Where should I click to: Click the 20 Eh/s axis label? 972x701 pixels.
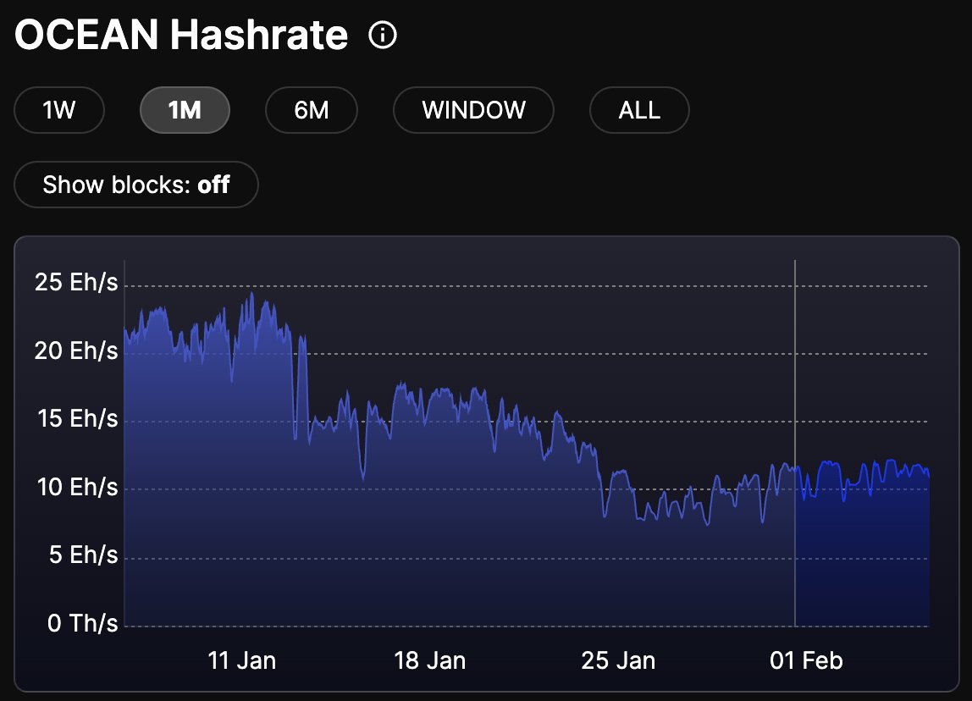[76, 350]
